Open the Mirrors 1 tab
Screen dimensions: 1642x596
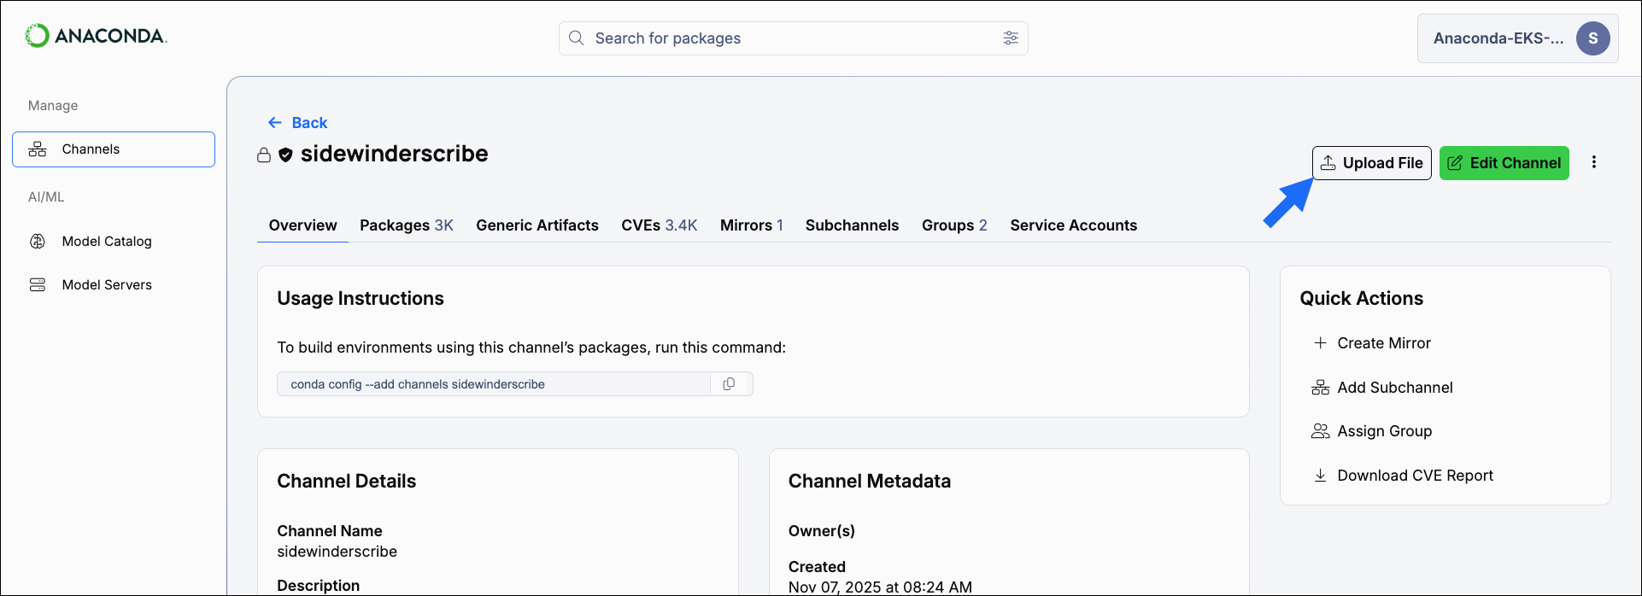click(752, 225)
